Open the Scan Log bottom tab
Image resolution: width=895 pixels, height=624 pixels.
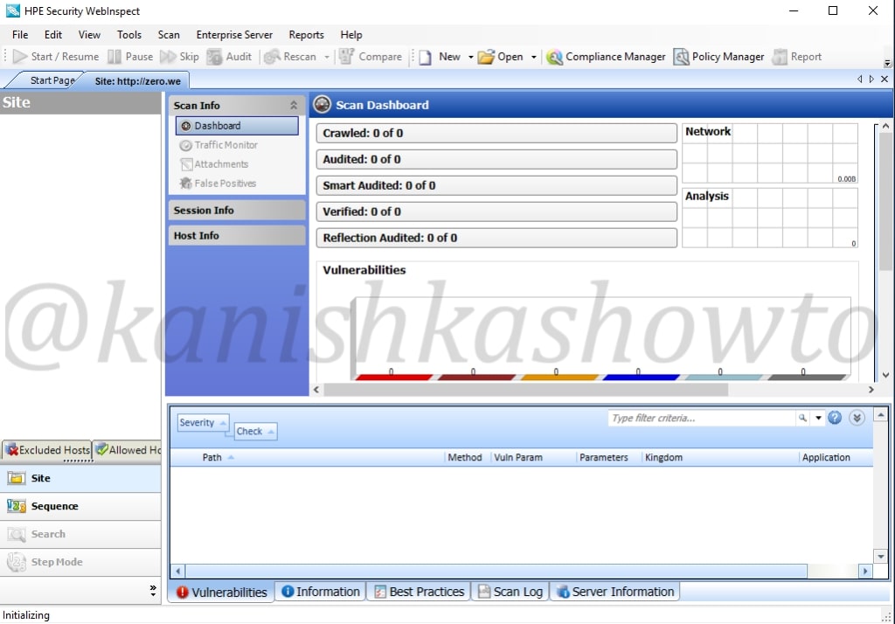coord(510,592)
